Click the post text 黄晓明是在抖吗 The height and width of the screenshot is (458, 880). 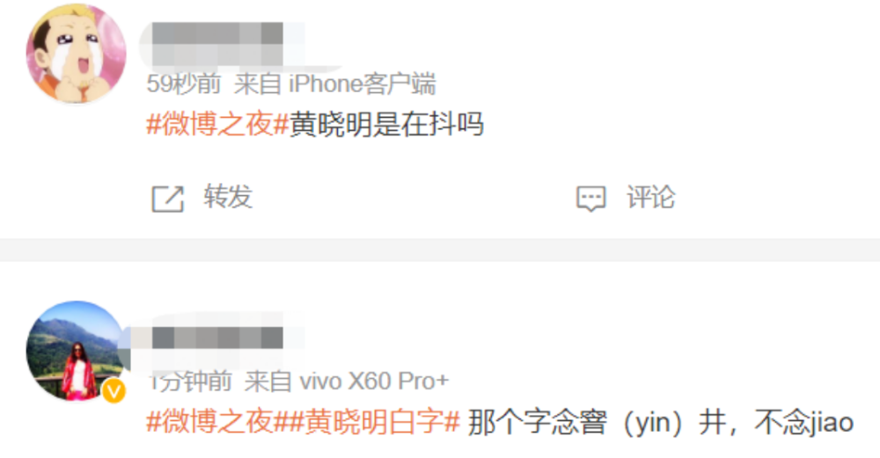click(386, 124)
